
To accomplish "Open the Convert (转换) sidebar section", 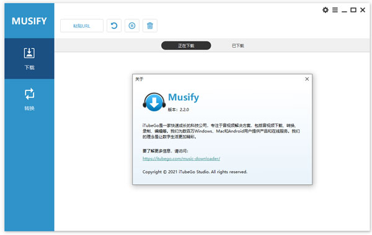I will (29, 100).
